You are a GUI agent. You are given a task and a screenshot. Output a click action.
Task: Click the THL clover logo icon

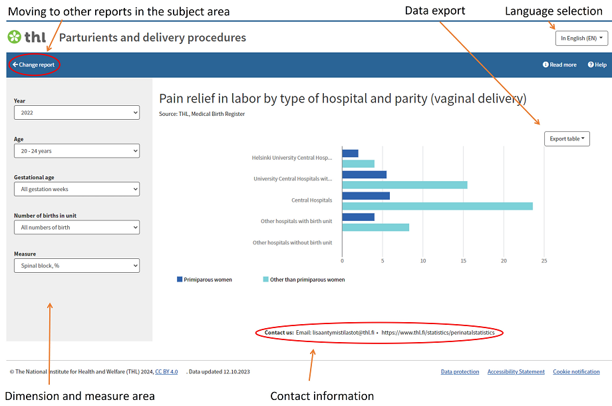(x=16, y=37)
